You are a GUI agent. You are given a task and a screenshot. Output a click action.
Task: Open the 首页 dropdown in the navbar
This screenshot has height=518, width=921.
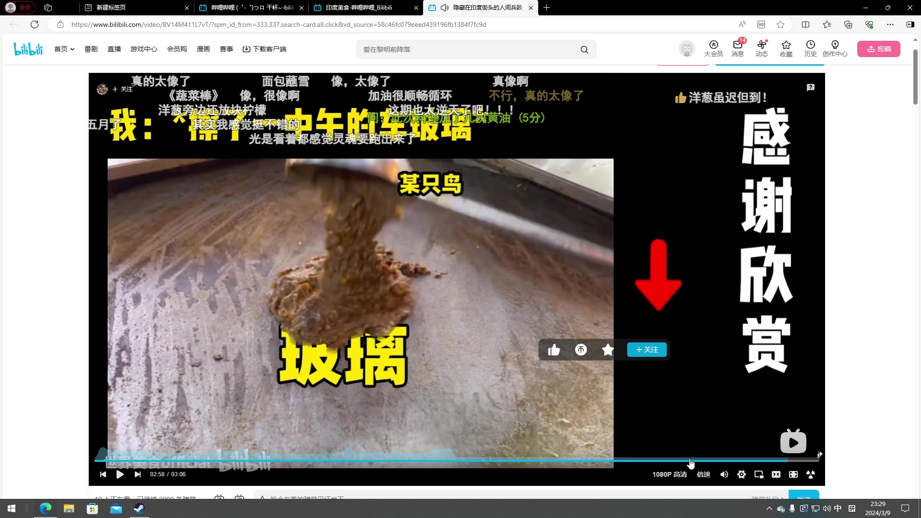pos(64,48)
